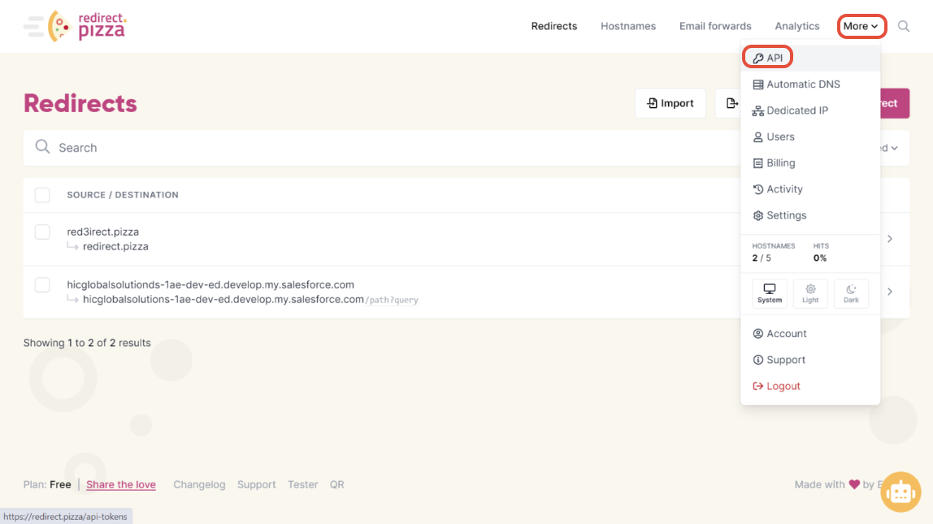Collapse the More dropdown menu

coord(861,26)
